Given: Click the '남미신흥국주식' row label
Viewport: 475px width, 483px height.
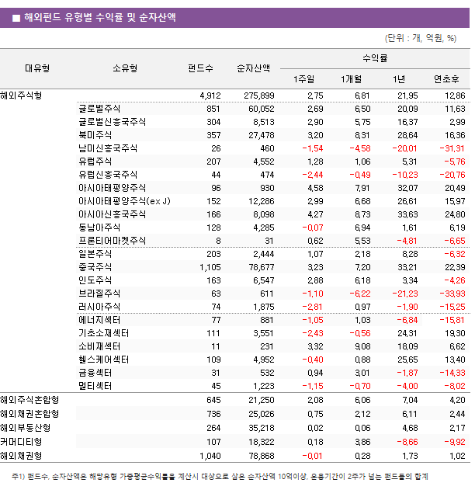Looking at the screenshot, I should (x=108, y=148).
